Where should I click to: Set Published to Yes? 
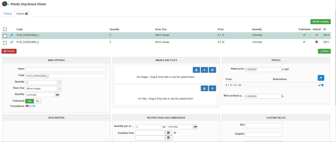click(30, 101)
